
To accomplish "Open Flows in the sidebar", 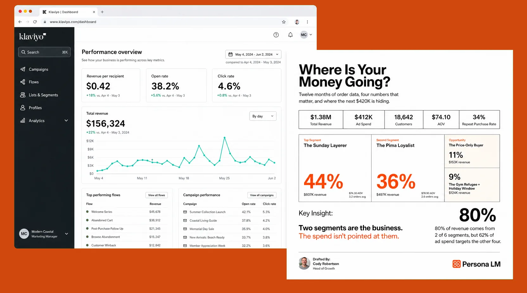I will pyautogui.click(x=34, y=82).
